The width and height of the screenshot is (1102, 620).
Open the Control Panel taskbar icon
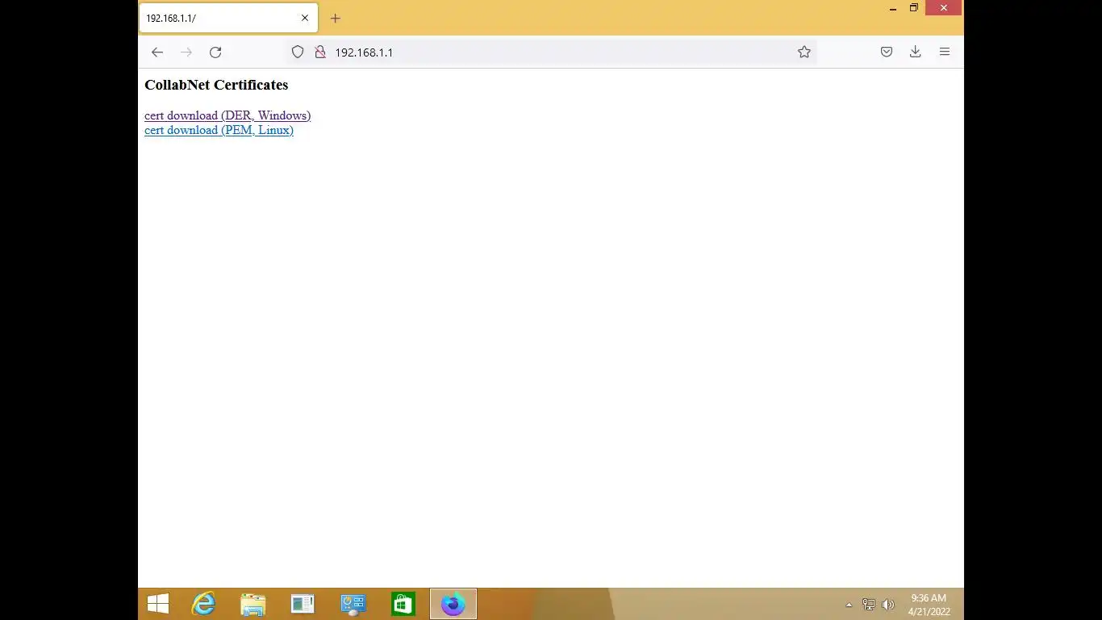click(x=353, y=604)
